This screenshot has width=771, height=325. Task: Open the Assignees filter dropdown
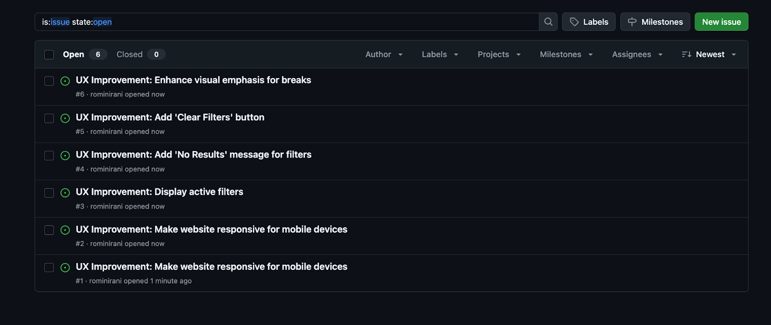637,54
